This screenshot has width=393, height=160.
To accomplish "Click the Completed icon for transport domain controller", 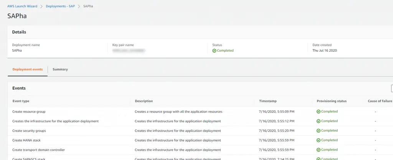I will click(x=319, y=150).
